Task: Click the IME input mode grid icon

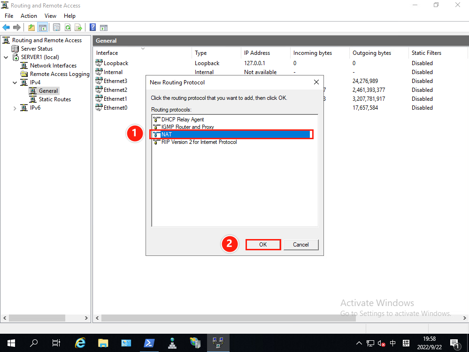Action: tap(406, 344)
